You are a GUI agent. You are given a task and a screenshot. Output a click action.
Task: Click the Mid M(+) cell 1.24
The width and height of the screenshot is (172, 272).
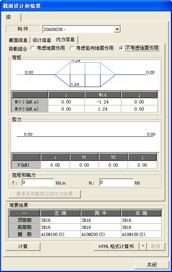click(102, 109)
